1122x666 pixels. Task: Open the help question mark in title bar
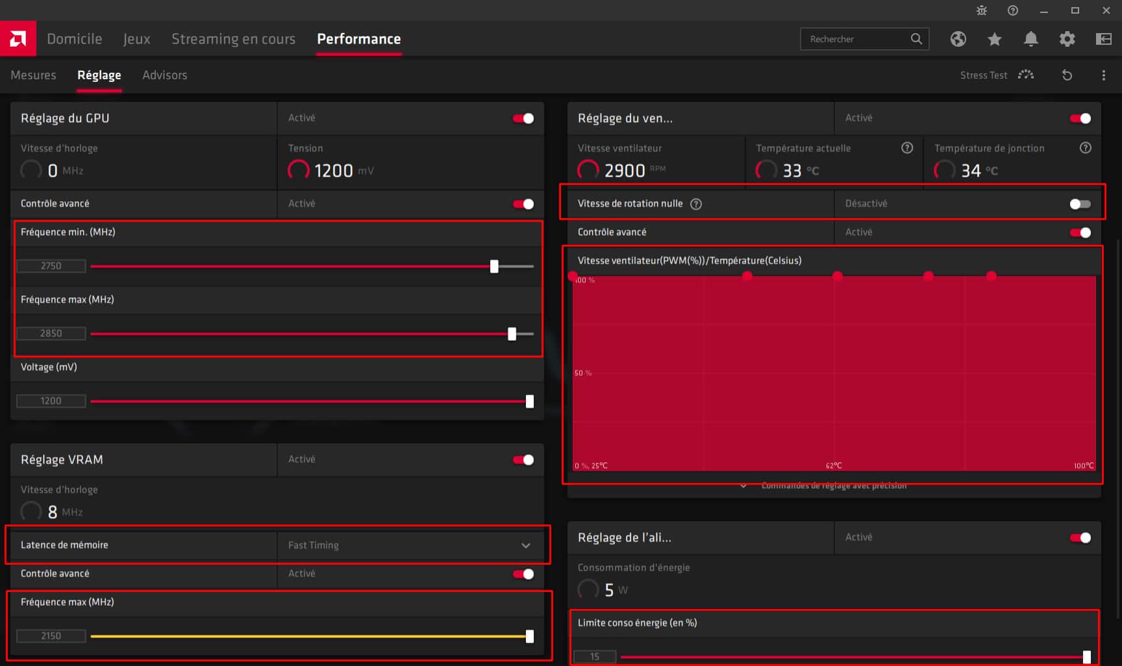tap(1012, 10)
